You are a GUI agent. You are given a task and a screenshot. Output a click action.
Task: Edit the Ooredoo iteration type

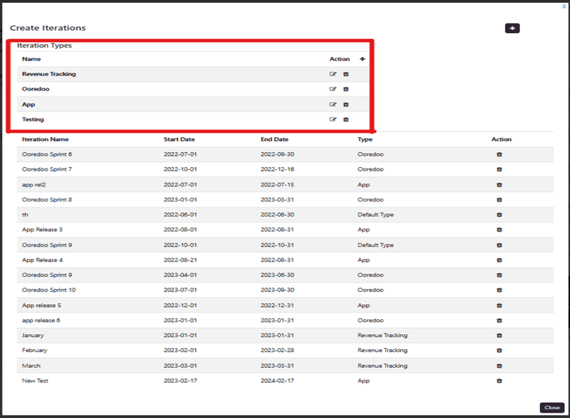click(x=332, y=89)
